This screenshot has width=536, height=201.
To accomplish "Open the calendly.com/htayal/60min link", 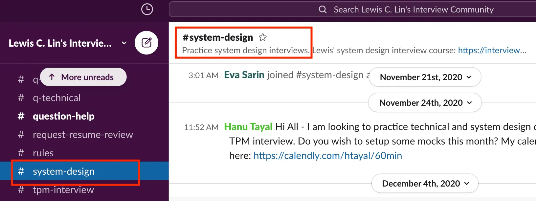I will click(327, 156).
